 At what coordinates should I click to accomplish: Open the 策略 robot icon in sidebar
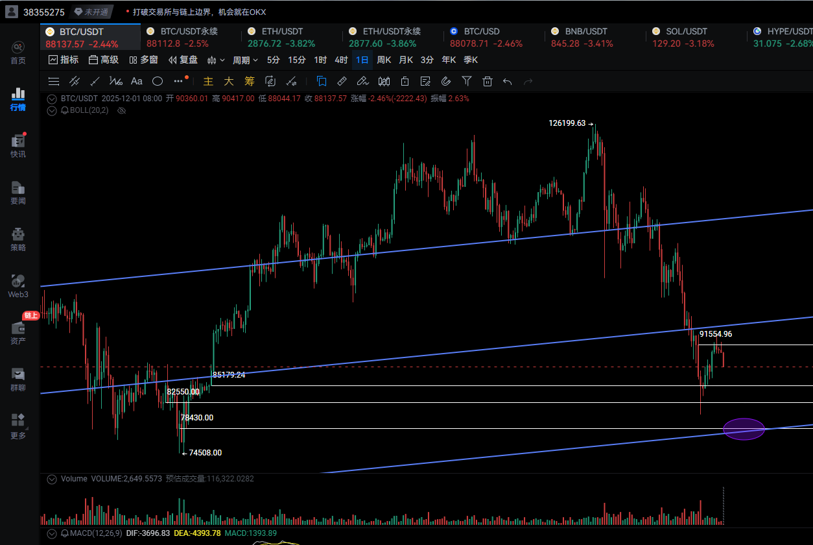tap(18, 239)
